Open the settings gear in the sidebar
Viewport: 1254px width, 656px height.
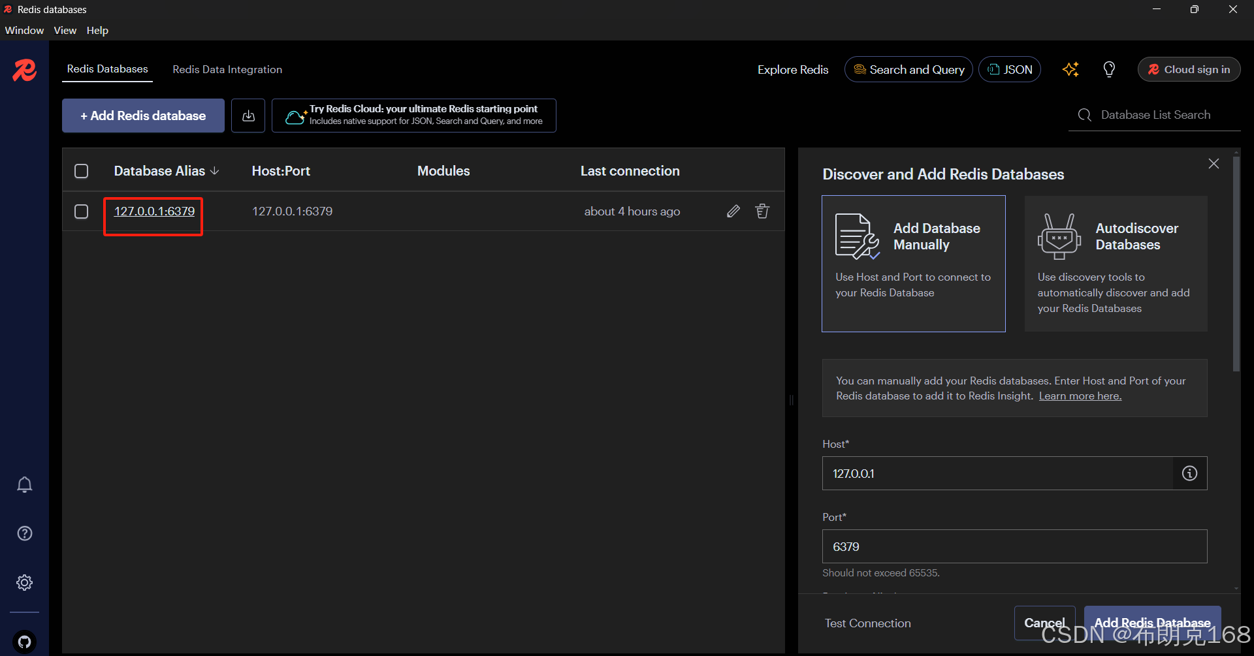coord(25,582)
